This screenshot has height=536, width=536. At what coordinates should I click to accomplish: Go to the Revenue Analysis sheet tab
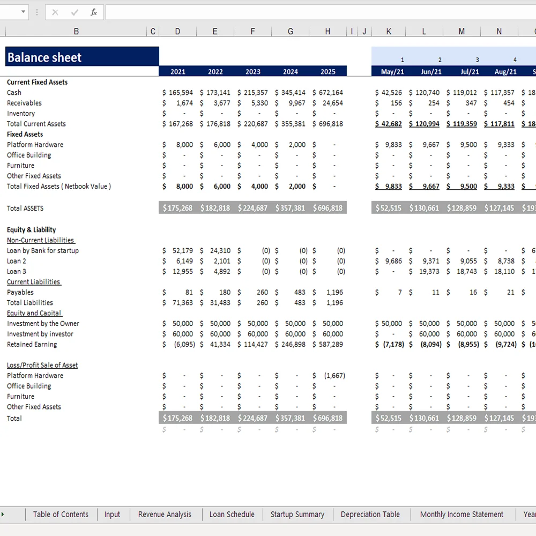point(165,515)
